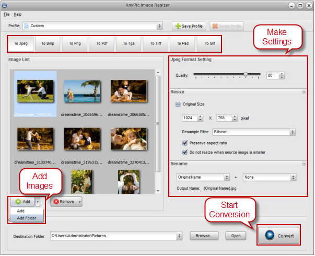Toggle the Original Size checkbox
This screenshot has height=256, width=315.
[178, 104]
